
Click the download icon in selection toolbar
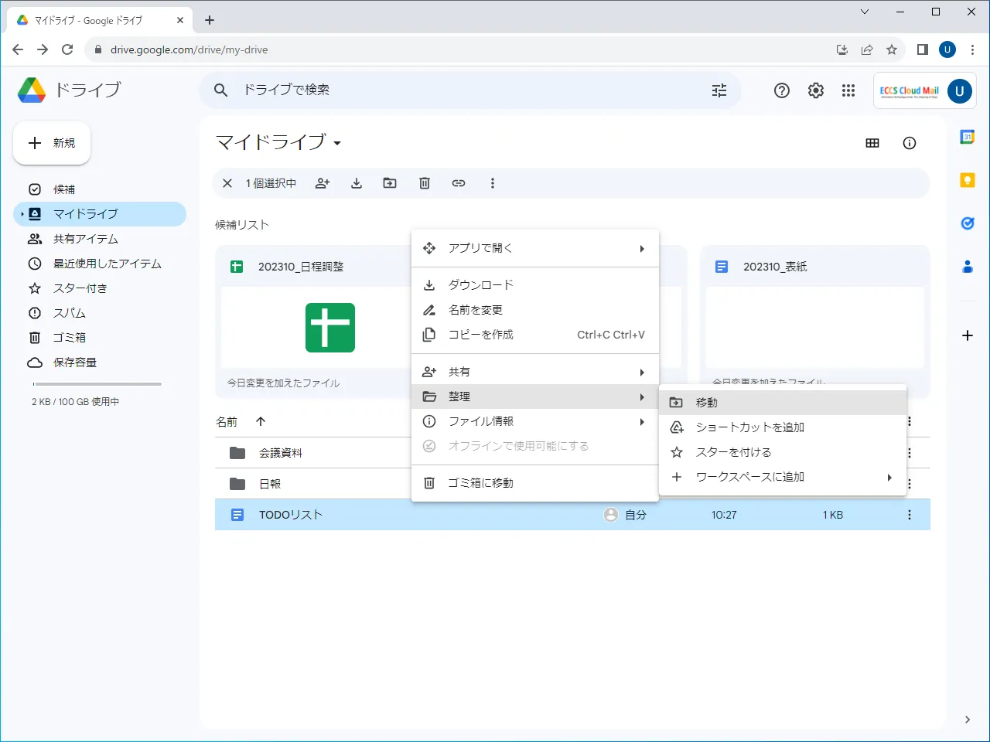(x=357, y=183)
